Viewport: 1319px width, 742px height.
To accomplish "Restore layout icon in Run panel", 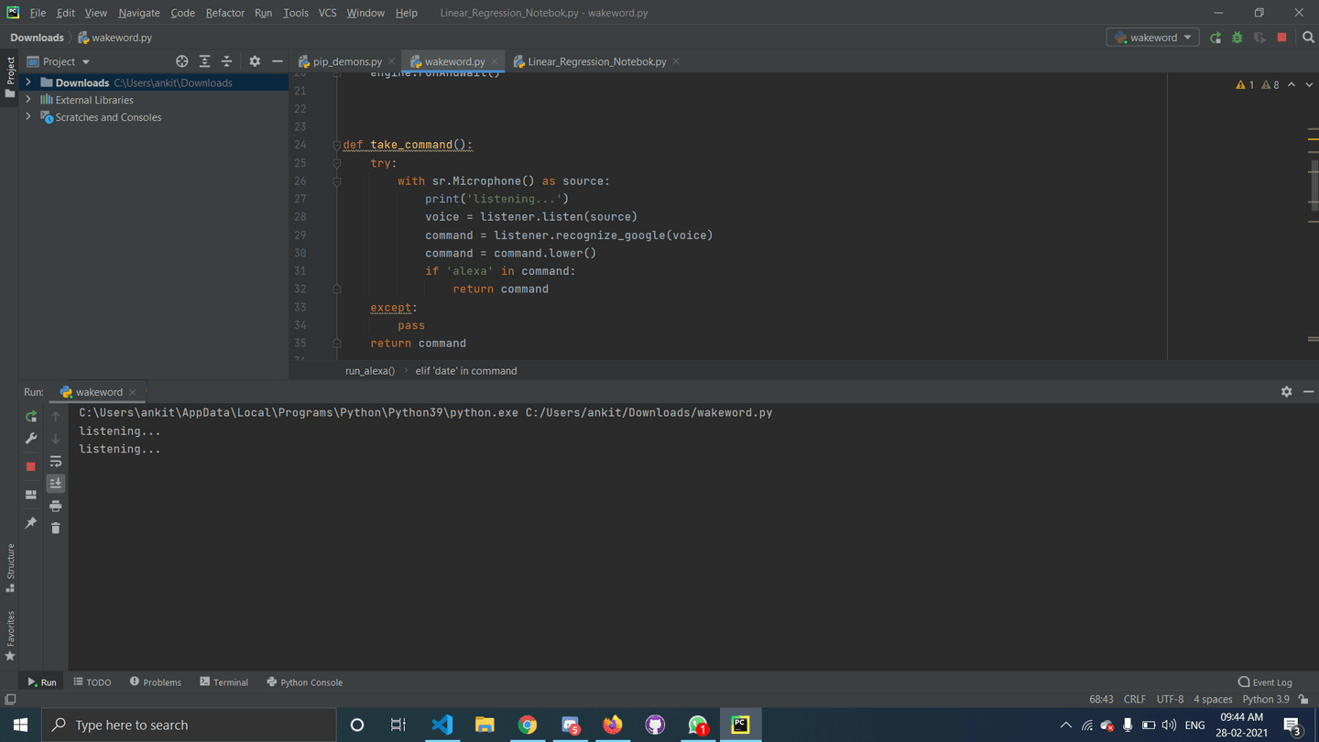I will [x=31, y=495].
